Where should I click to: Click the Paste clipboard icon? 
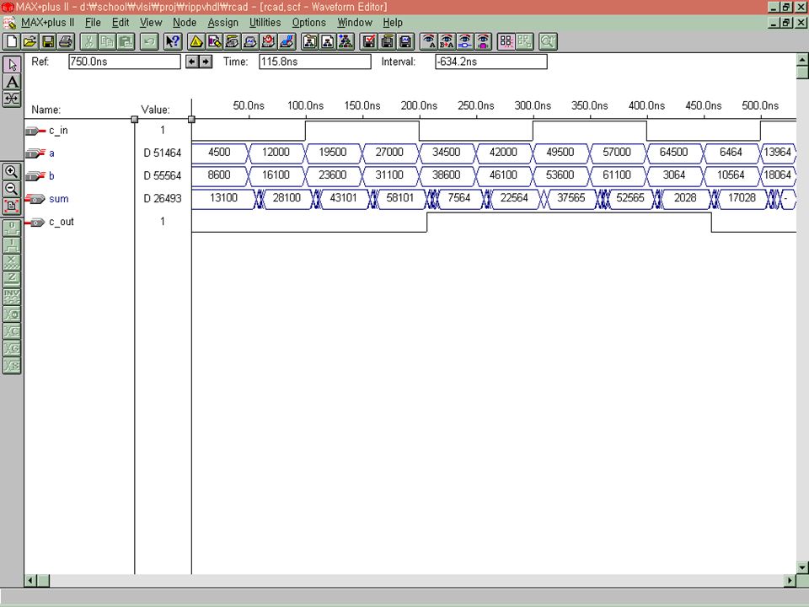click(x=125, y=41)
